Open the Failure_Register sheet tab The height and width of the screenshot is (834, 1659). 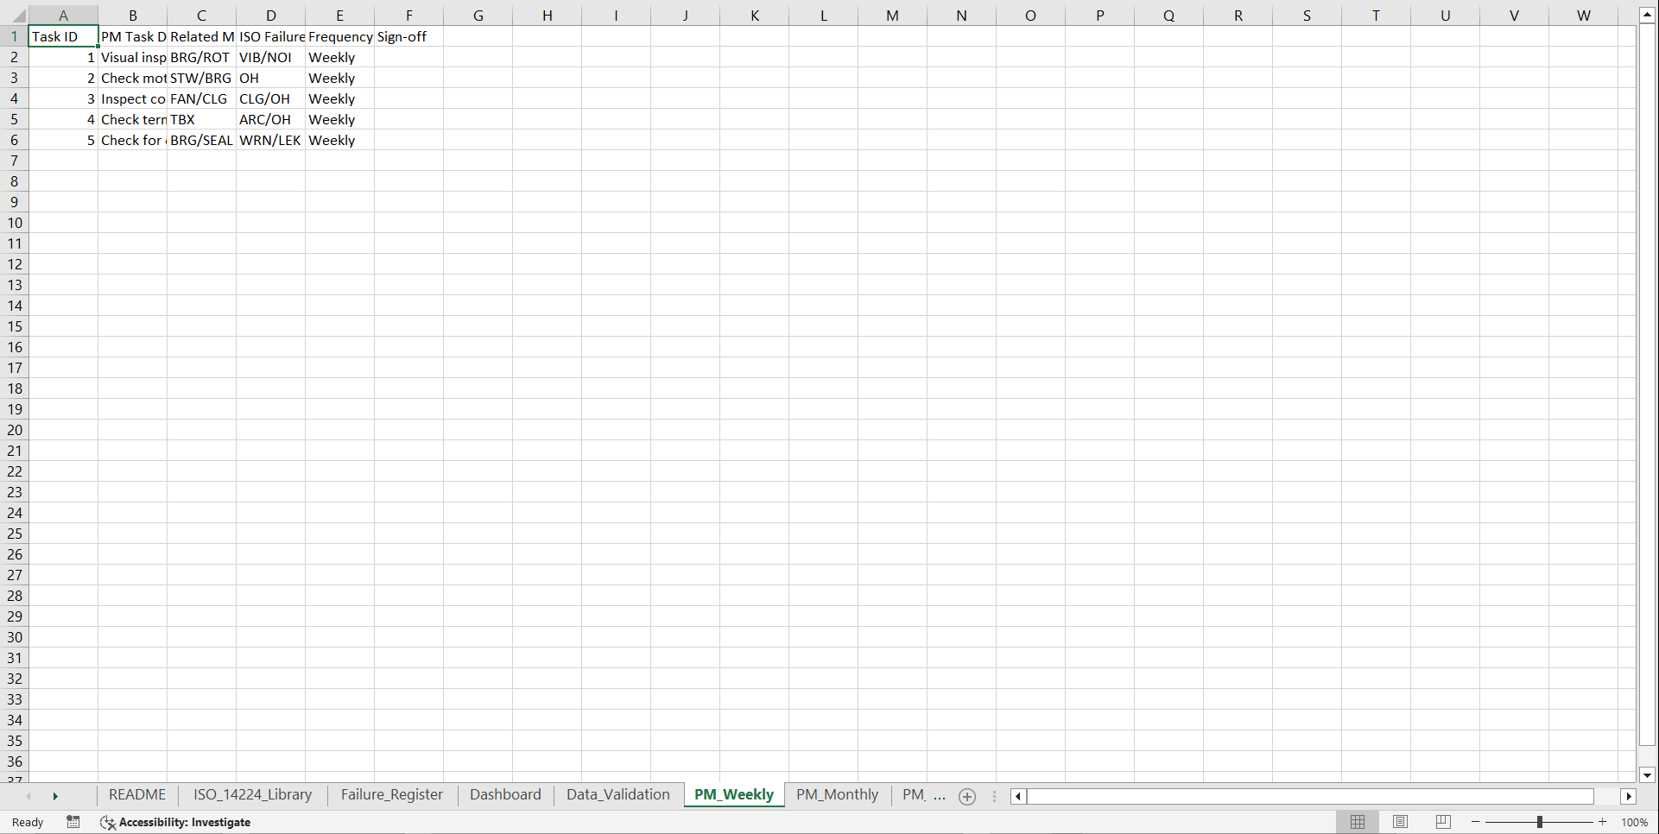coord(391,794)
